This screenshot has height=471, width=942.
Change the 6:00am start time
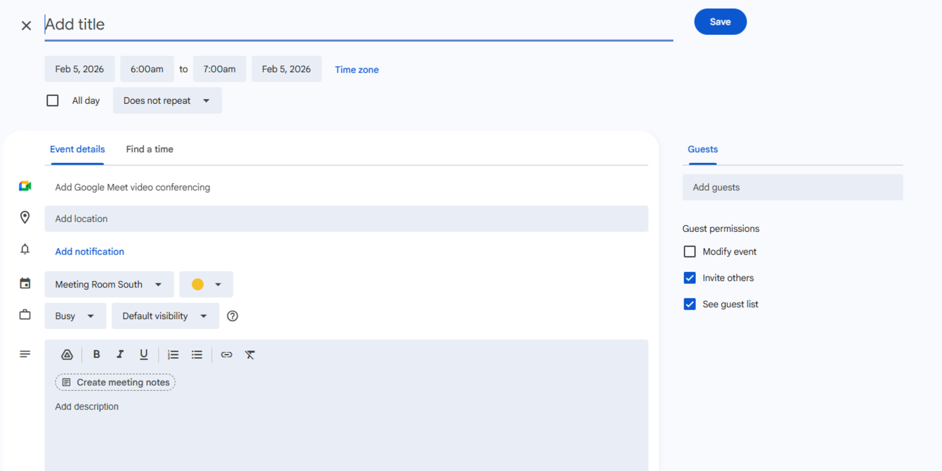(147, 69)
